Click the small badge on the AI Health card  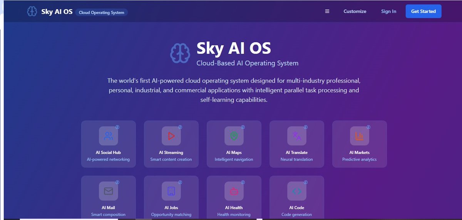point(243,182)
